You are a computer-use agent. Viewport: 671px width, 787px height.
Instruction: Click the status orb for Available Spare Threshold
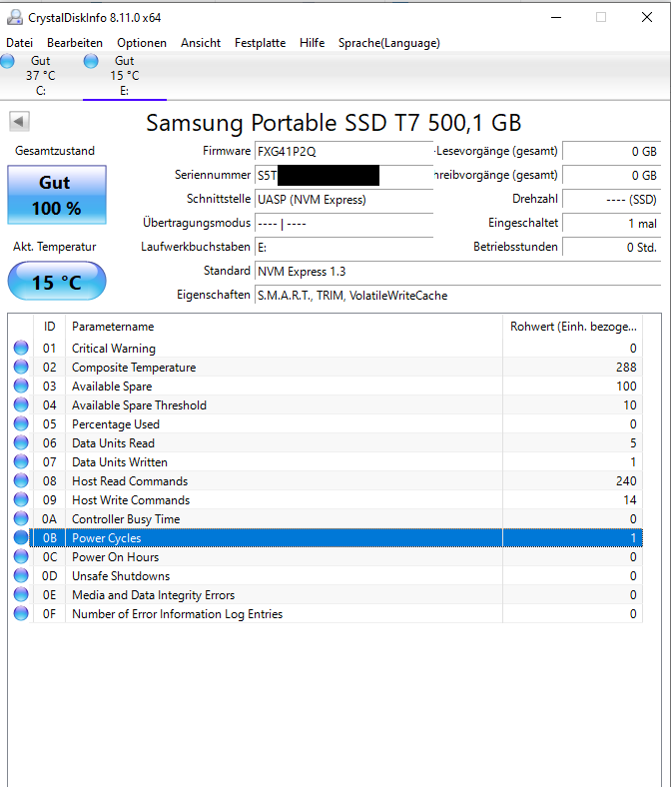point(21,405)
